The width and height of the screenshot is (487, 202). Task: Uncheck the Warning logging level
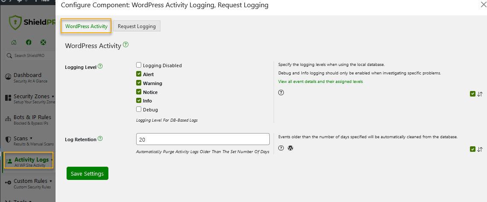coord(139,83)
